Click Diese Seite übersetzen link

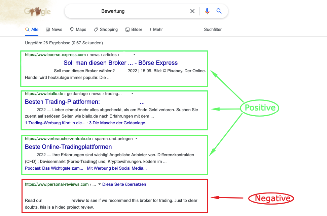pyautogui.click(x=124, y=184)
